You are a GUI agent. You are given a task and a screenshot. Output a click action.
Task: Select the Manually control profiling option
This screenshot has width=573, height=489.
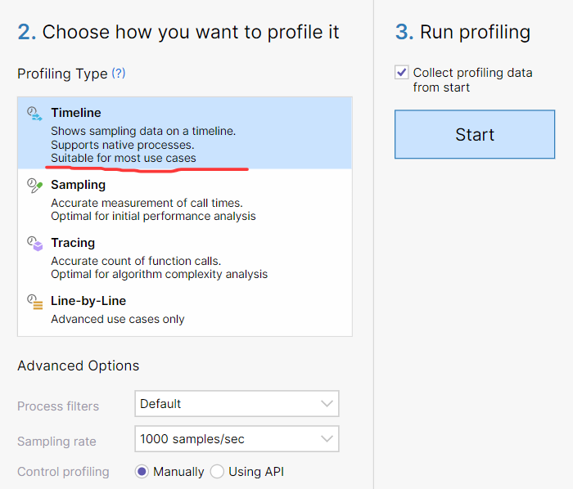tap(142, 472)
